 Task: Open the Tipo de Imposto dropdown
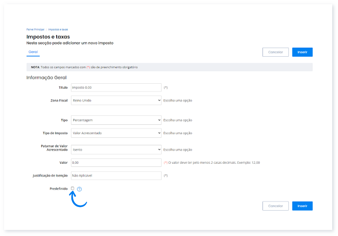click(116, 133)
